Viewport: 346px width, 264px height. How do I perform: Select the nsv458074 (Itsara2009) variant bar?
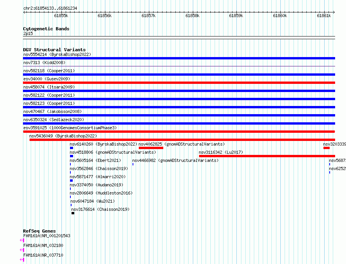coord(179,91)
